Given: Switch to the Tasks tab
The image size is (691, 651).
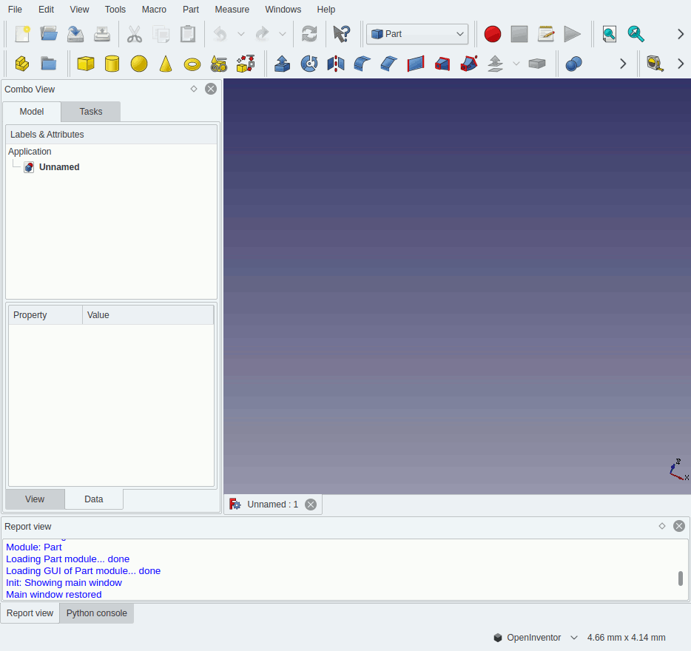Looking at the screenshot, I should click(90, 111).
